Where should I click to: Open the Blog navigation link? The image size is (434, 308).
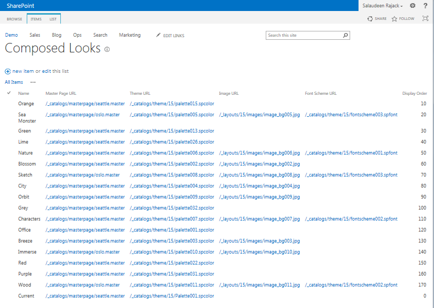57,35
